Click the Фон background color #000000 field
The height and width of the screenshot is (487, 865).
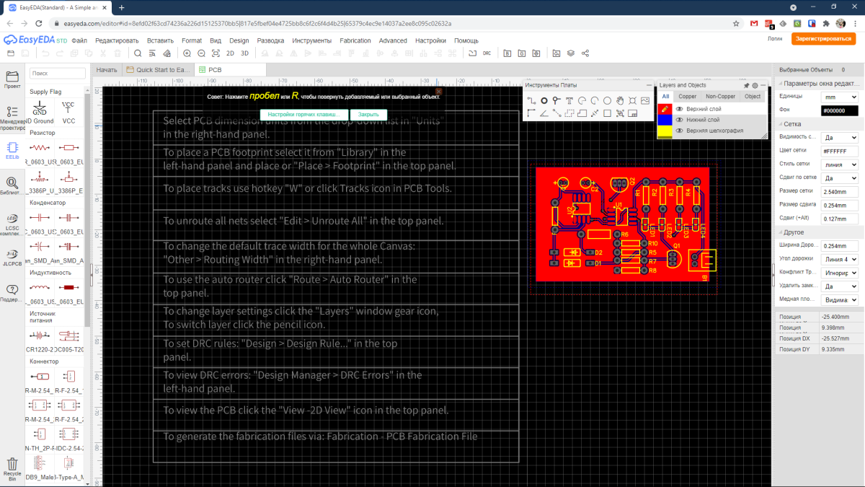click(x=840, y=110)
